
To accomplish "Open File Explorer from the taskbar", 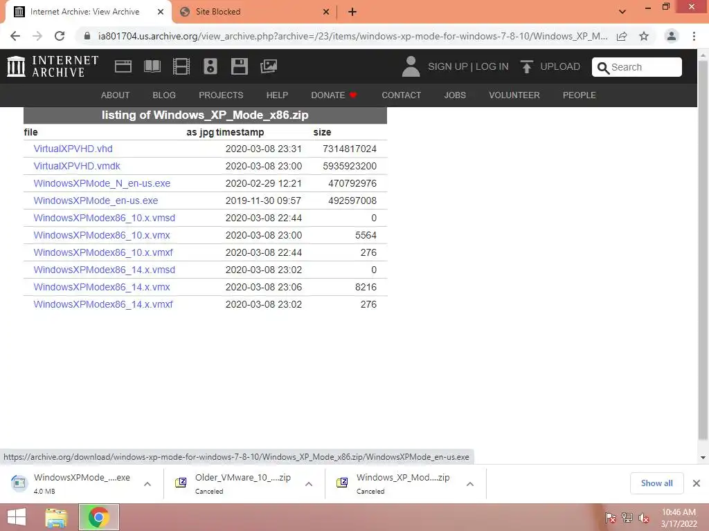I will (x=56, y=517).
